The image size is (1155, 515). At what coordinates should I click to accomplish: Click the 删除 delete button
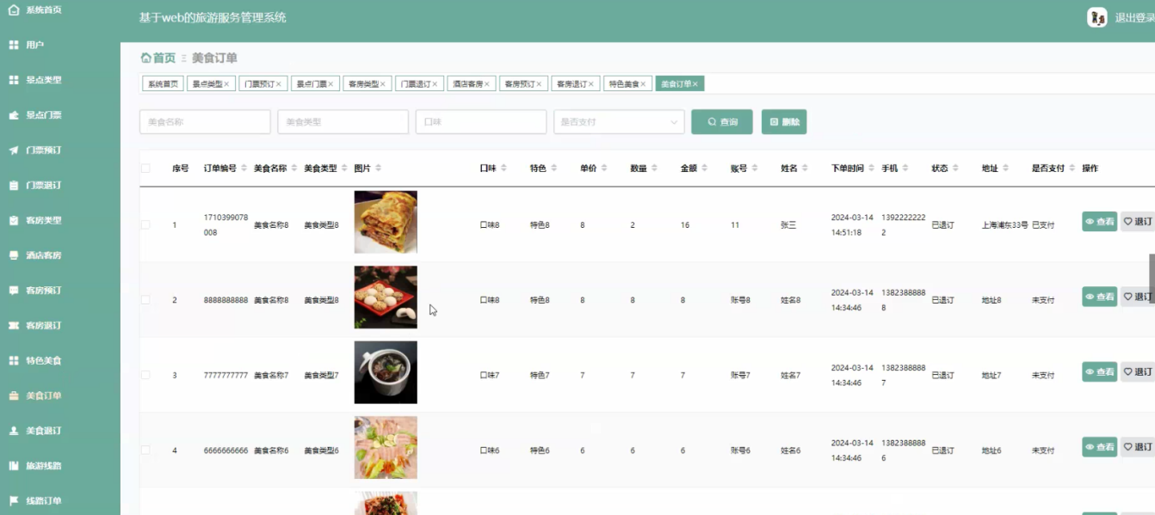[784, 122]
